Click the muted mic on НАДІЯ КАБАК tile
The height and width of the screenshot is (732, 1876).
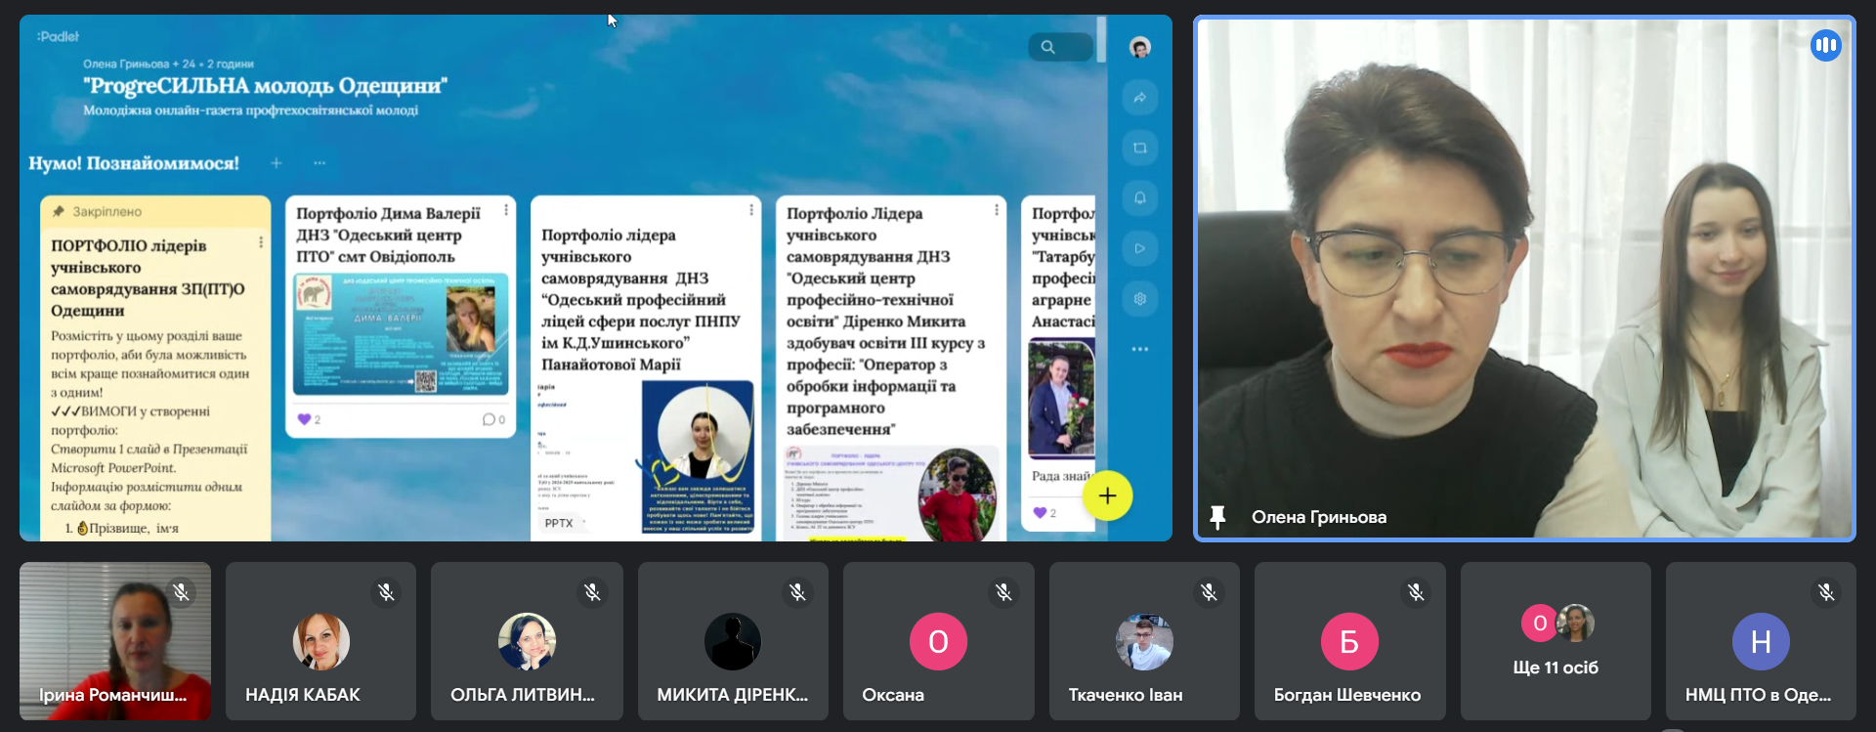[x=386, y=592]
